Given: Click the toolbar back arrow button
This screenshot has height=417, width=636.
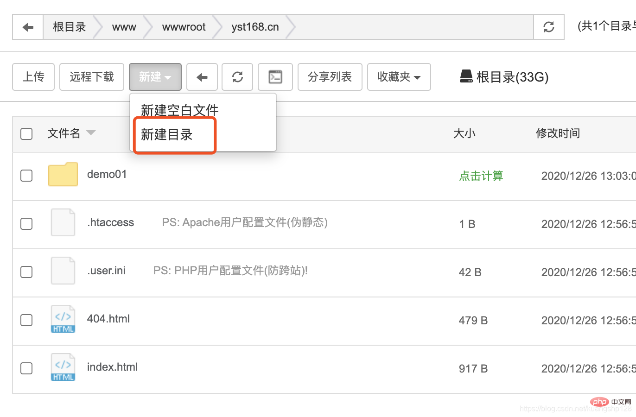Looking at the screenshot, I should pyautogui.click(x=202, y=77).
